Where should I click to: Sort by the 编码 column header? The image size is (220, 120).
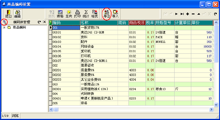66,23
